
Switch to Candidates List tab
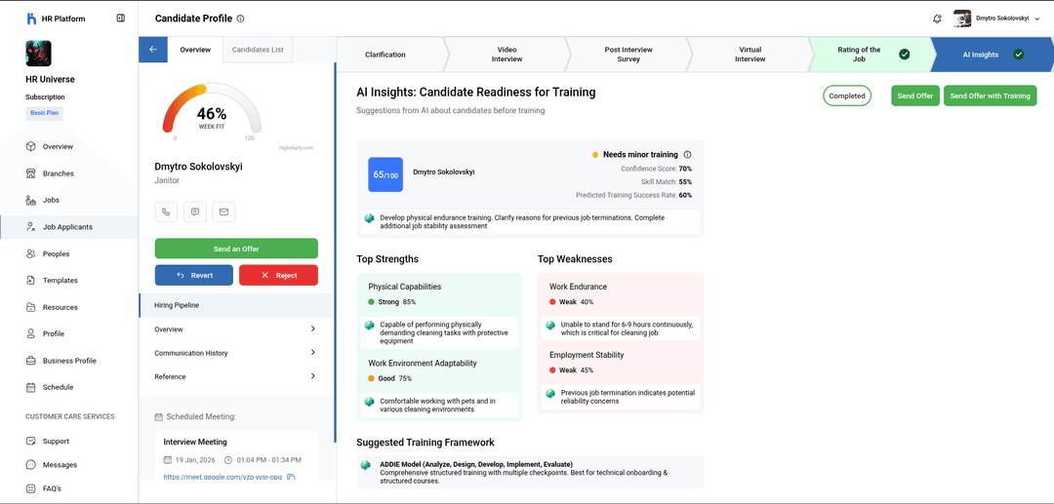click(258, 50)
